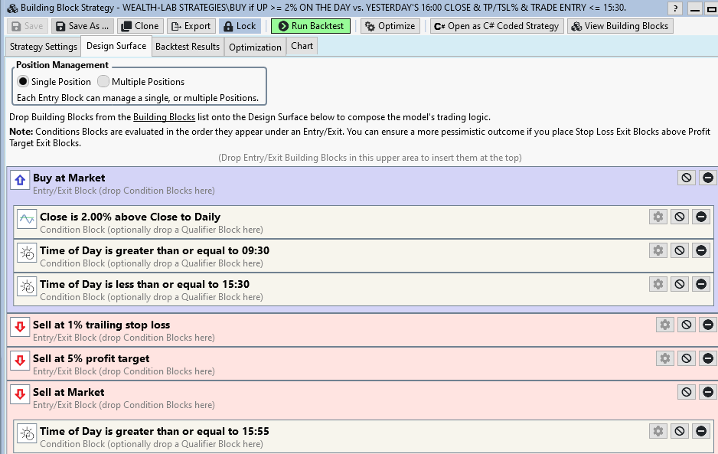Select the "Sell at 5% profit target" title
Viewport: 718px width, 454px height.
tap(91, 359)
